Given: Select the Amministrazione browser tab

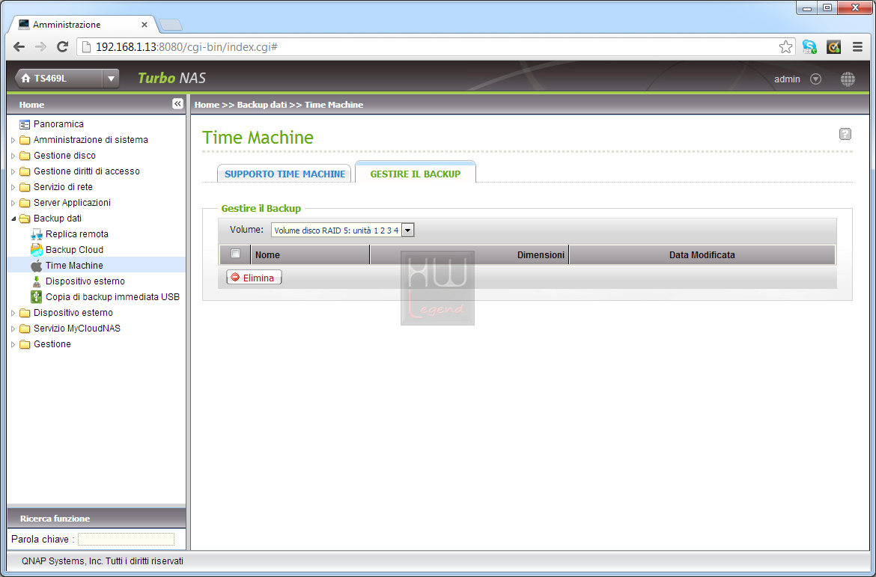Looking at the screenshot, I should click(x=82, y=25).
